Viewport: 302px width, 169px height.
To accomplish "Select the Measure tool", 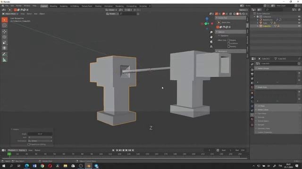I will [x=4, y=60].
